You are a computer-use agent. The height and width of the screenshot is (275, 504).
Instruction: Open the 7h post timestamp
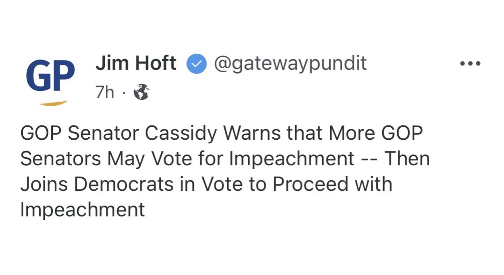[x=105, y=93]
